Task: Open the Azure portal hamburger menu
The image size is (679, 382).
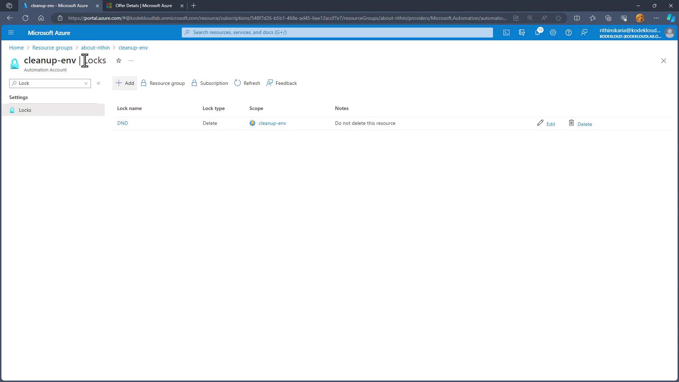Action: coord(11,33)
